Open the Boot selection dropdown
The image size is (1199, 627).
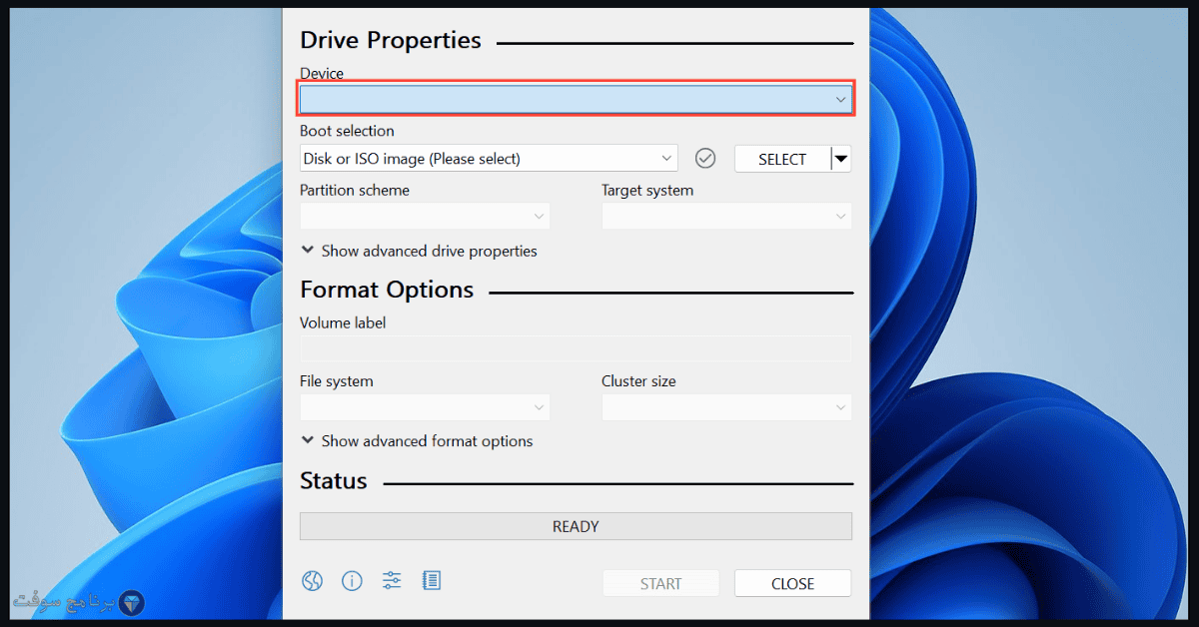click(x=489, y=159)
